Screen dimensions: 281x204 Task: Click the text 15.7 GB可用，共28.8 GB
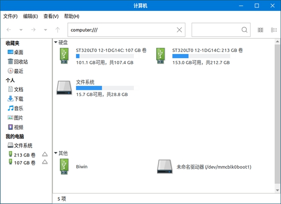tap(102, 94)
